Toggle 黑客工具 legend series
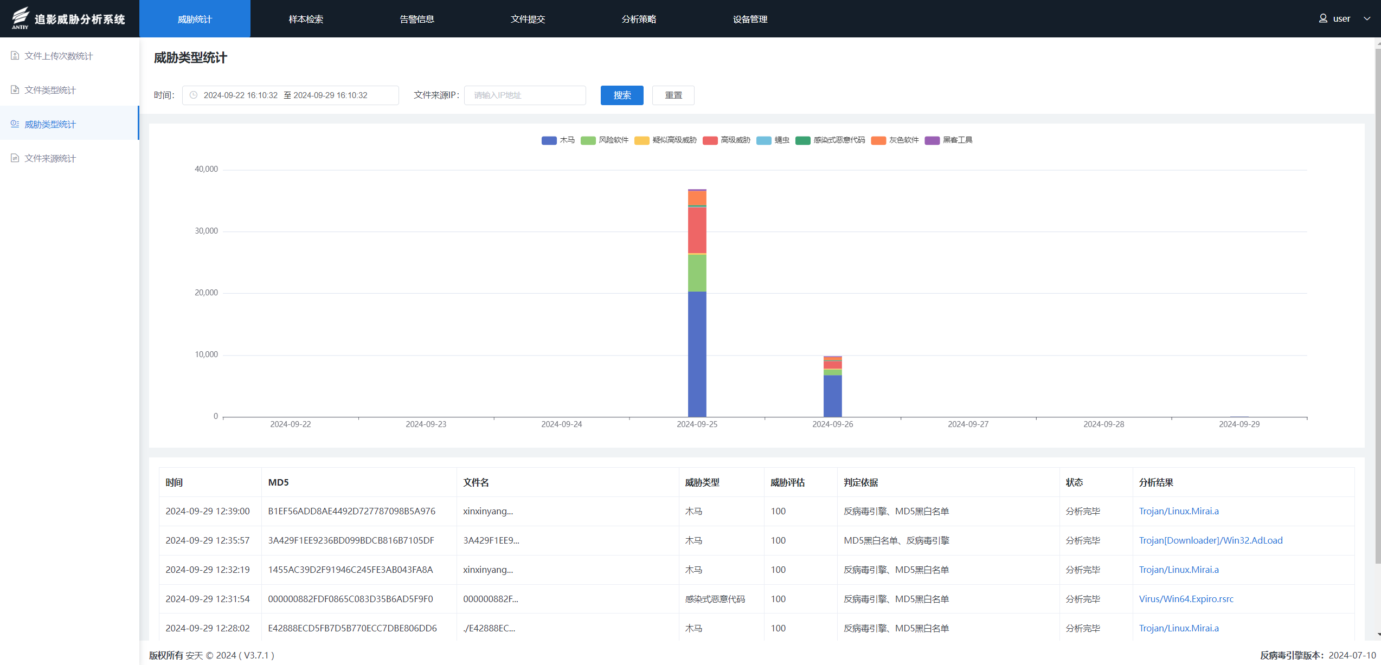This screenshot has height=665, width=1381. click(949, 140)
